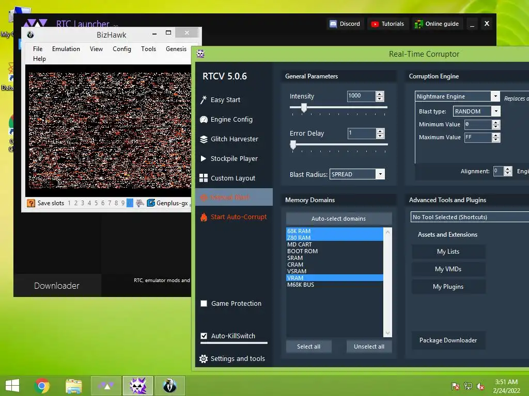529x396 pixels.
Task: Open Custom Layout grid icon
Action: [204, 178]
